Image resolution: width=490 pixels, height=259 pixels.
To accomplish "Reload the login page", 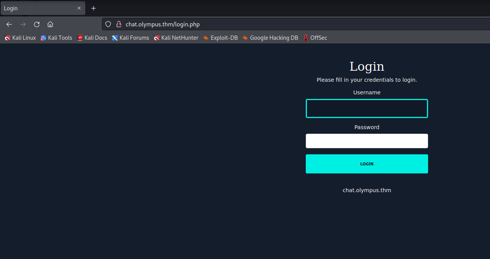I will [x=36, y=24].
